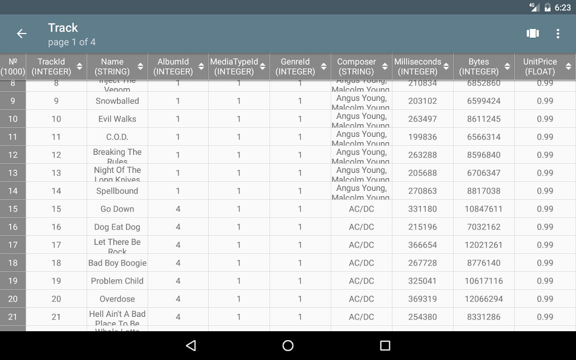Select the Angus Young composer cell in row 11
This screenshot has width=576, height=360.
pyautogui.click(x=361, y=137)
